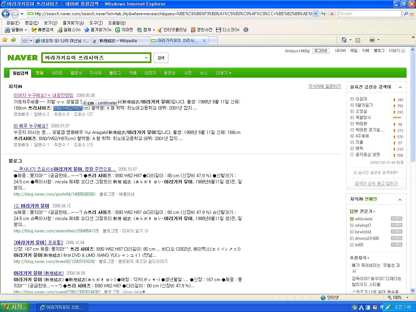The height and width of the screenshot is (312, 416).
Task: Click the IME A language tray icon
Action: click(361, 307)
